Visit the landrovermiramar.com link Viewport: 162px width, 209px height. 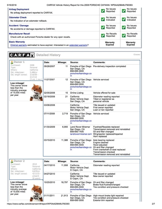81,134
